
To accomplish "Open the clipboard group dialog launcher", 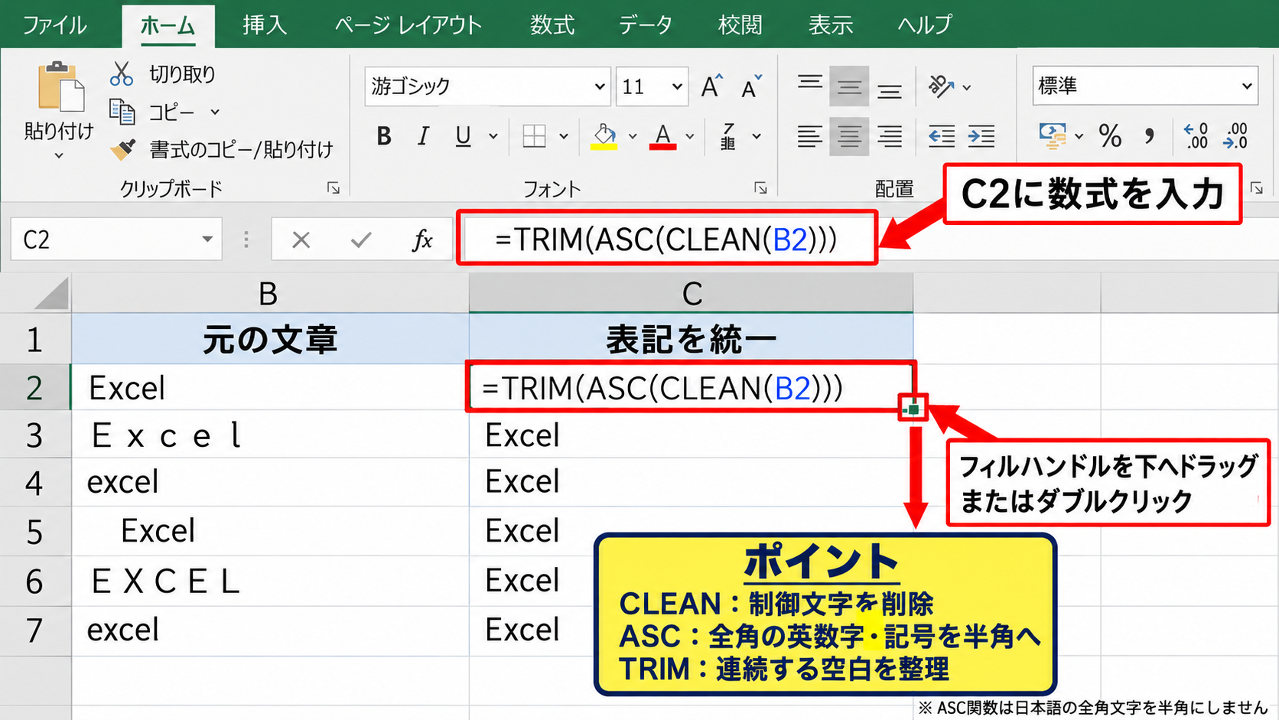I will tap(334, 188).
